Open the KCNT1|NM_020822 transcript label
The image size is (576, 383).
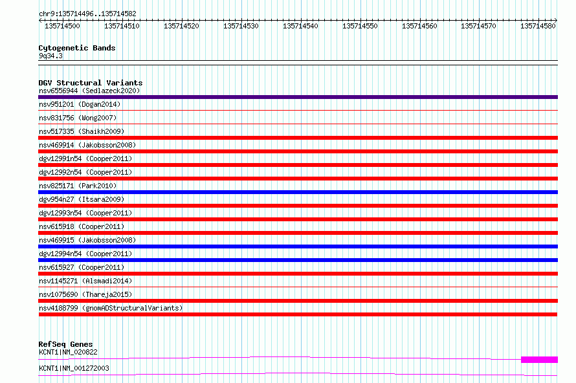69,352
